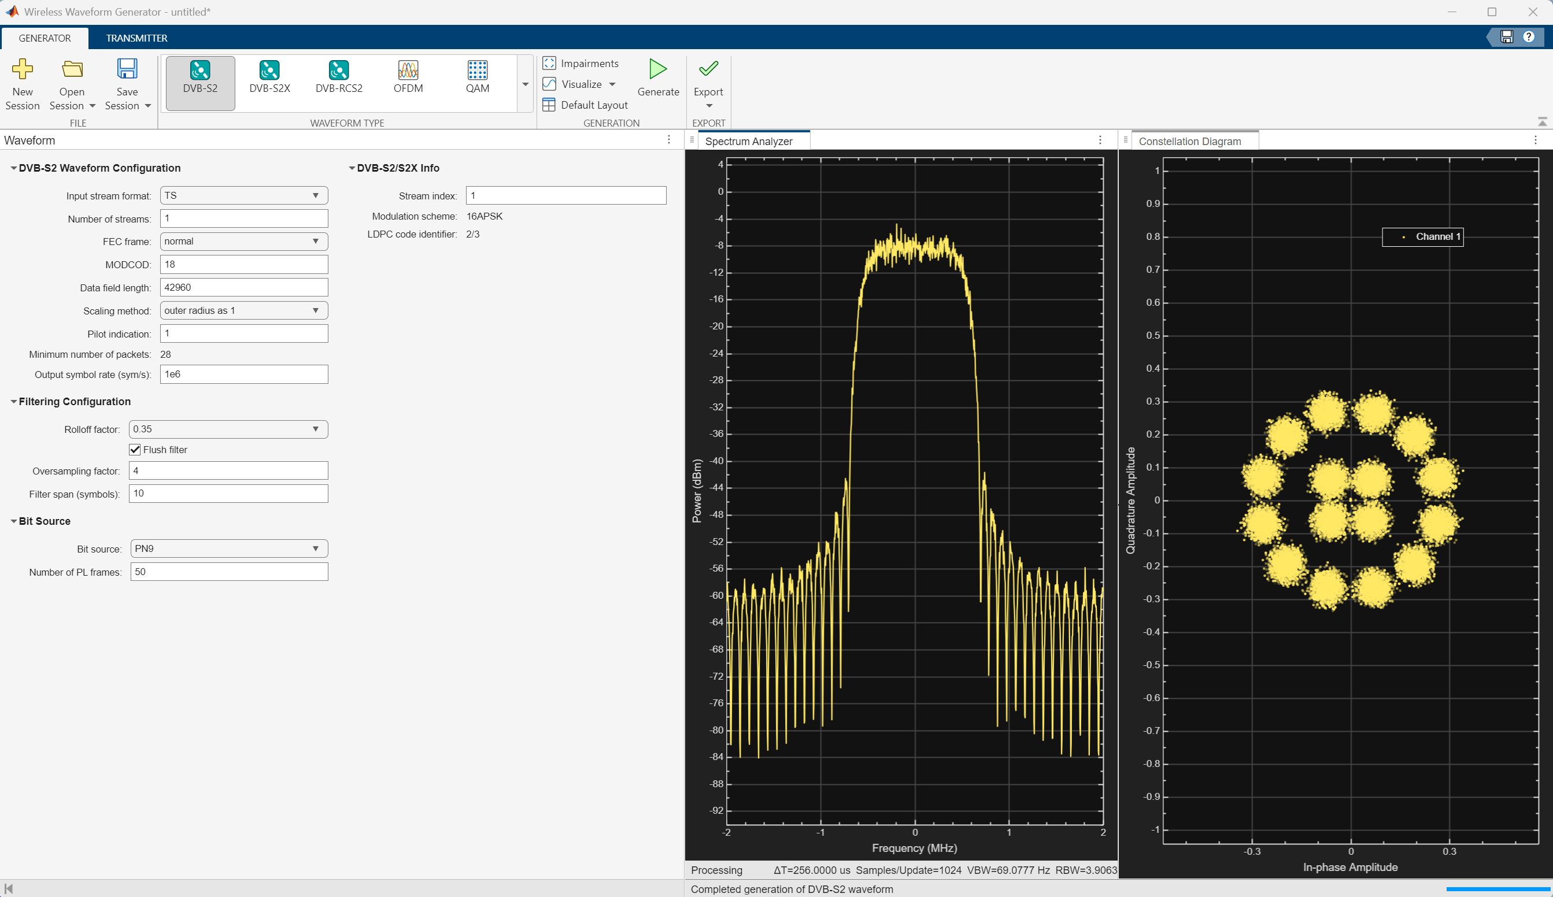The height and width of the screenshot is (897, 1553).
Task: Collapse the Filtering Configuration section
Action: [x=13, y=402]
